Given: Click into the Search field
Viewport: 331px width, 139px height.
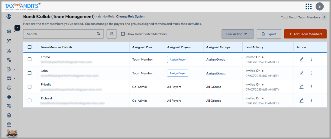Looking at the screenshot, I should (63, 34).
